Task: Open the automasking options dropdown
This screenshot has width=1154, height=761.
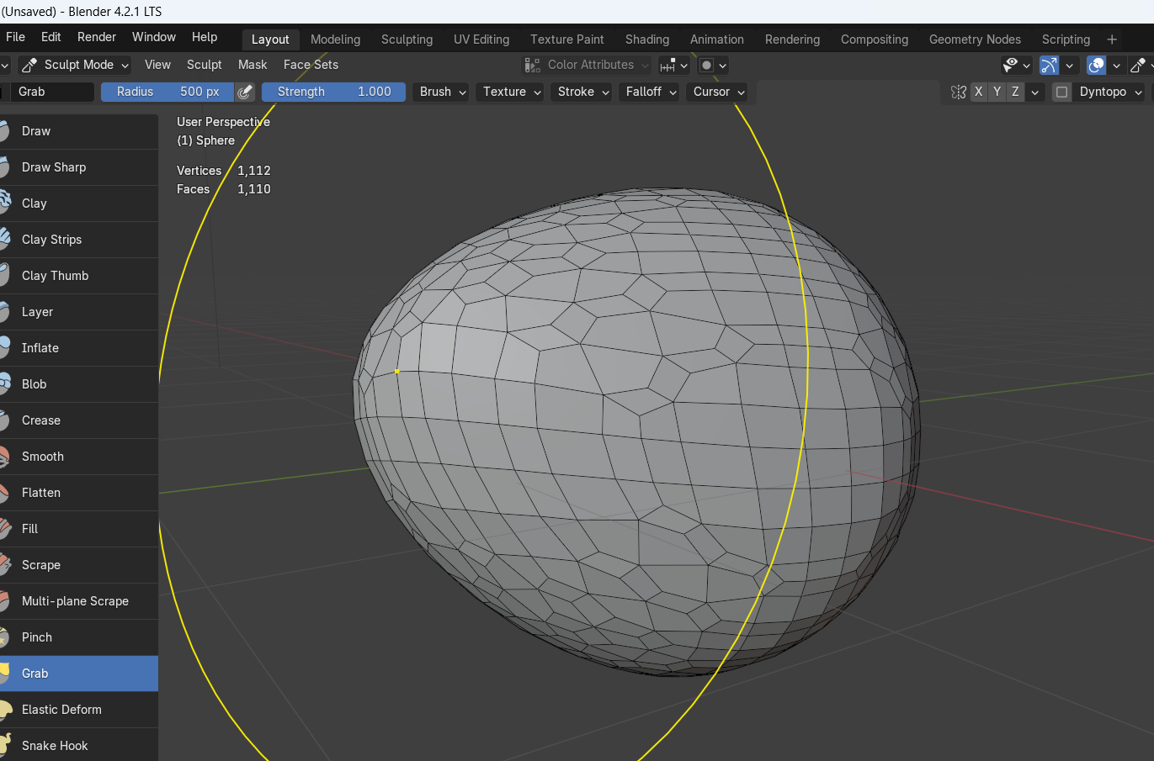Action: tap(713, 65)
